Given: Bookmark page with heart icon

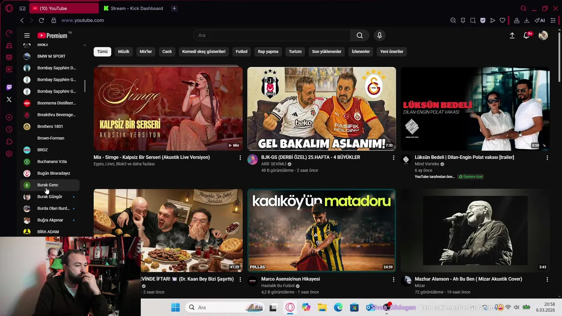Looking at the screenshot, I should (502, 20).
